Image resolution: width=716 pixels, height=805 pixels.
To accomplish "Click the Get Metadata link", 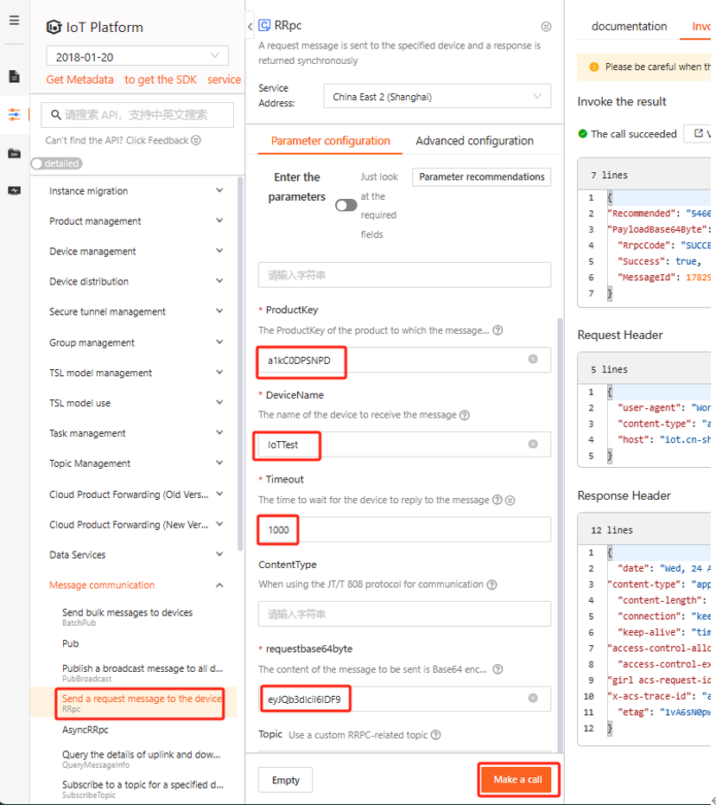I will (79, 80).
